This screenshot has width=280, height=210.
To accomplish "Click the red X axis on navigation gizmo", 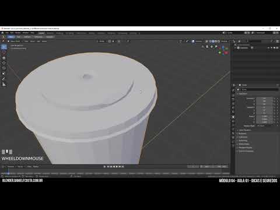I will click(226, 52).
